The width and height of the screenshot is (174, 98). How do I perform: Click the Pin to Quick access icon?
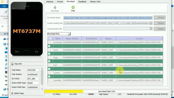tap(6, 12)
